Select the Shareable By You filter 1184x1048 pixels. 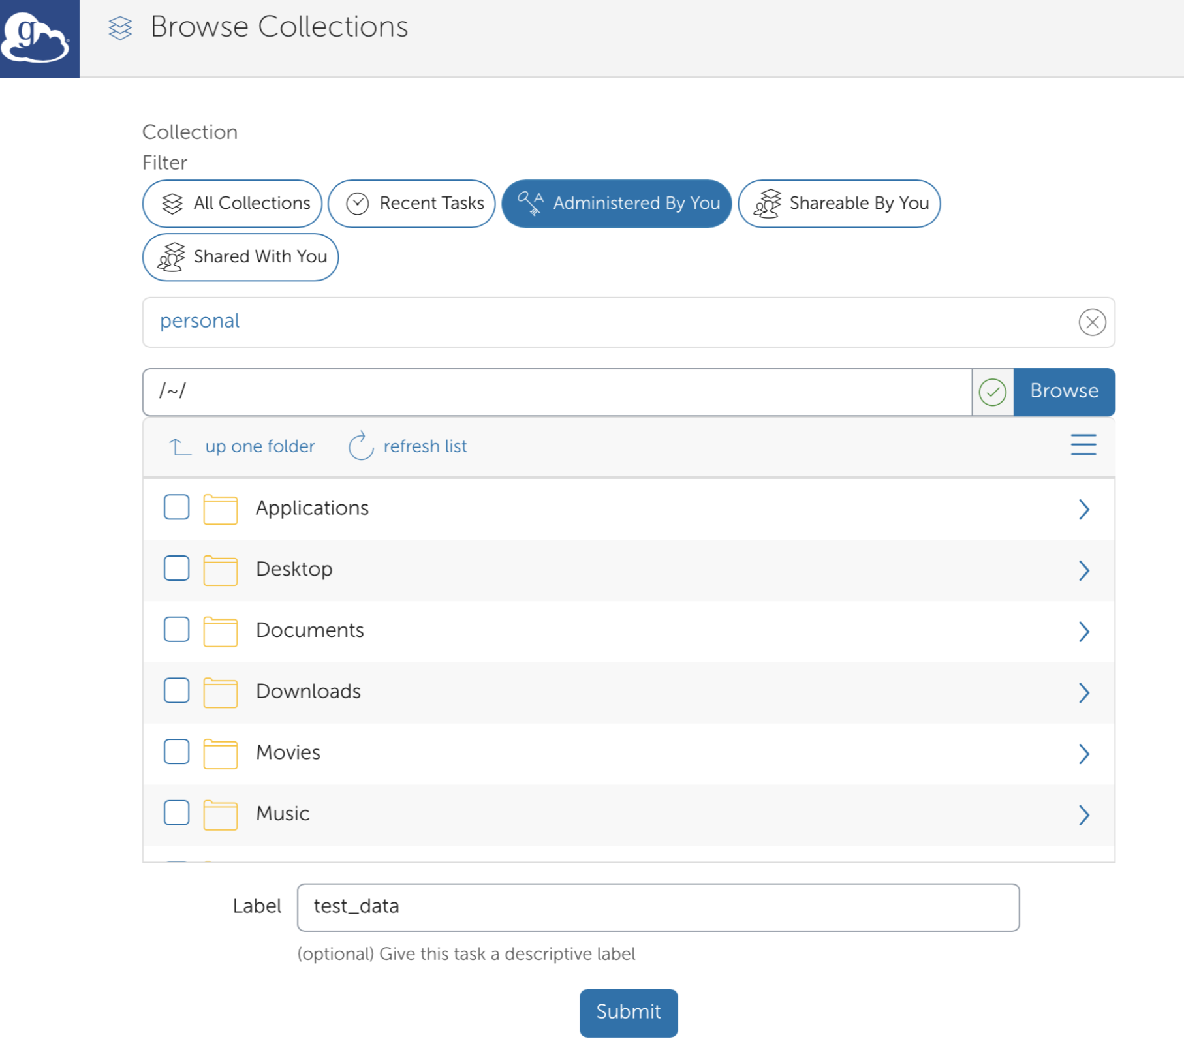click(839, 204)
